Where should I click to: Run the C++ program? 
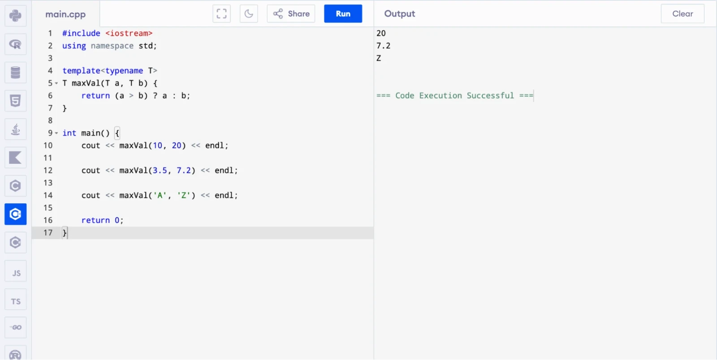pos(343,13)
